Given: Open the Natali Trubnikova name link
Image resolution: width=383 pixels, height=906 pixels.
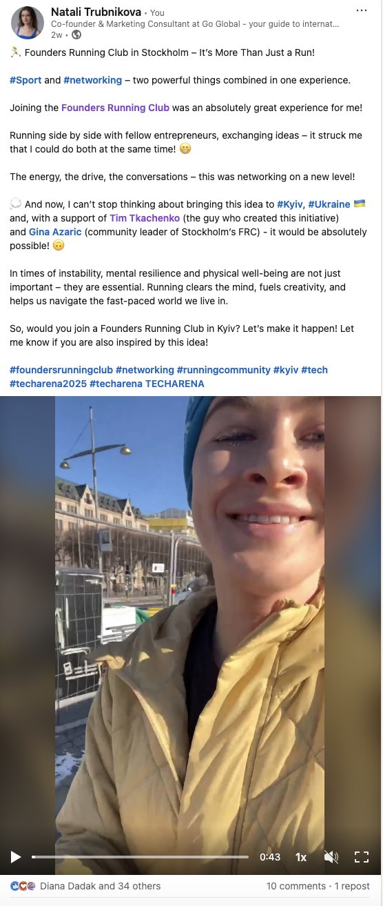Looking at the screenshot, I should click(96, 12).
